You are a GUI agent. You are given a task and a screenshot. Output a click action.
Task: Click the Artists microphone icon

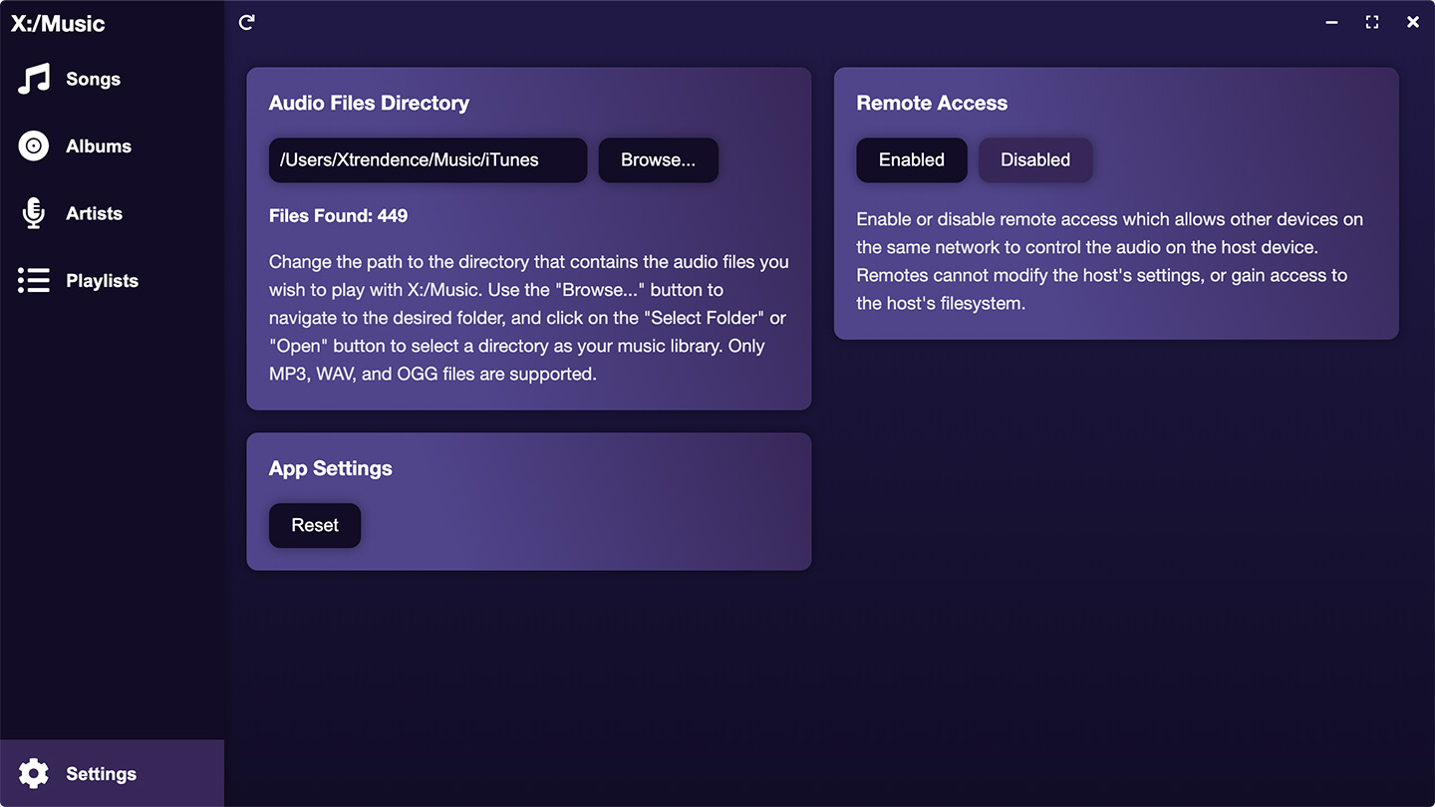click(x=34, y=213)
